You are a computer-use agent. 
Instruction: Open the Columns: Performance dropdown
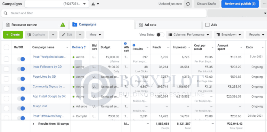(x=189, y=34)
